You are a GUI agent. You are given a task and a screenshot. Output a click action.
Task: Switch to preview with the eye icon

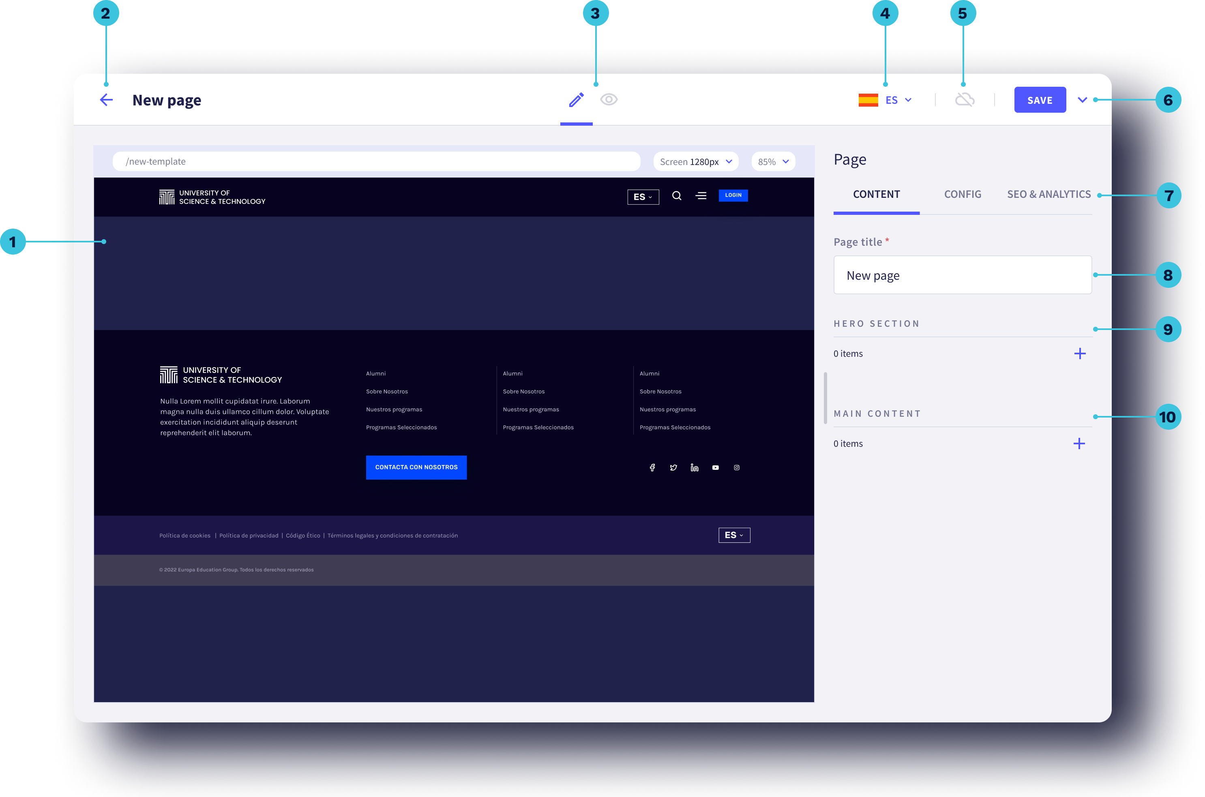pyautogui.click(x=609, y=100)
